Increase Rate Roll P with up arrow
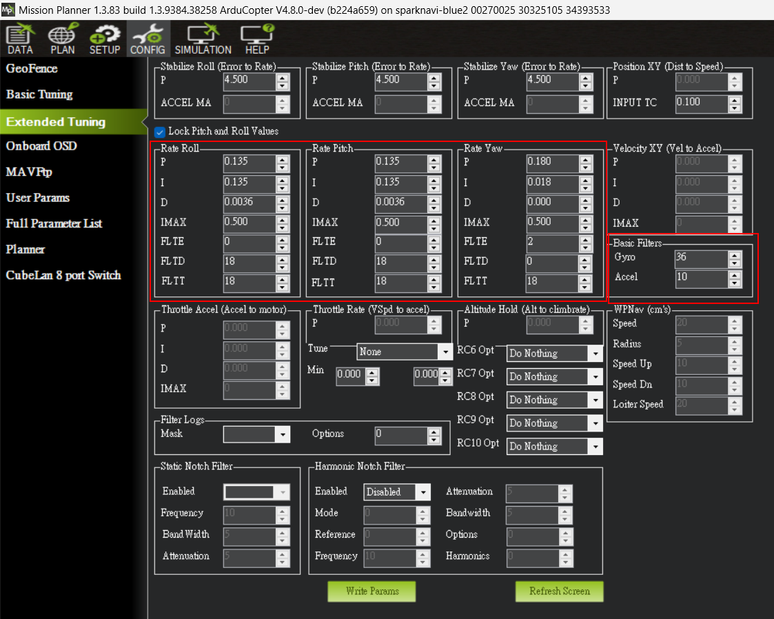774x619 pixels. tap(283, 159)
